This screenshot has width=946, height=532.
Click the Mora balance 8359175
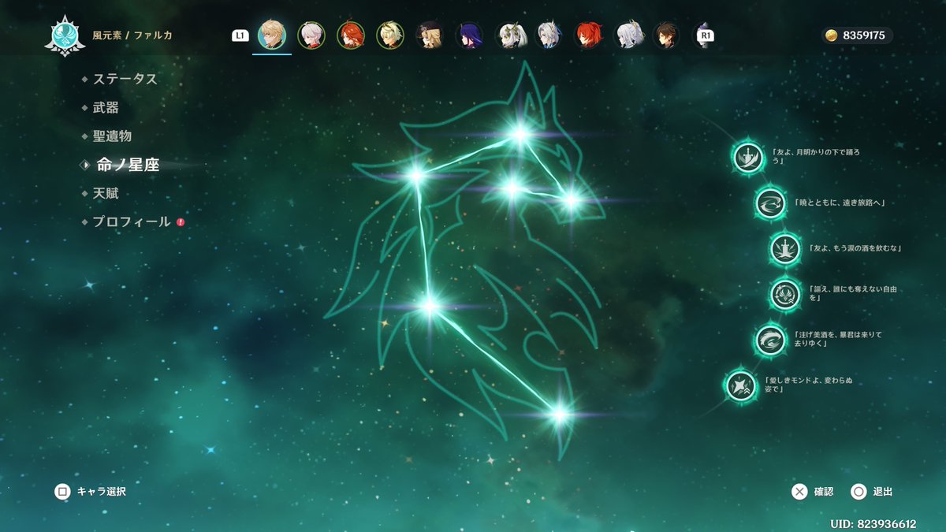tap(863, 35)
